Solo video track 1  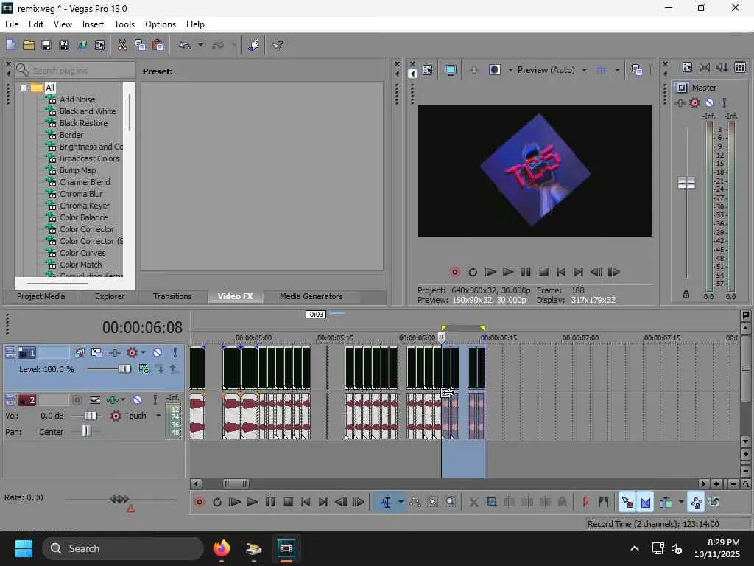click(x=175, y=353)
